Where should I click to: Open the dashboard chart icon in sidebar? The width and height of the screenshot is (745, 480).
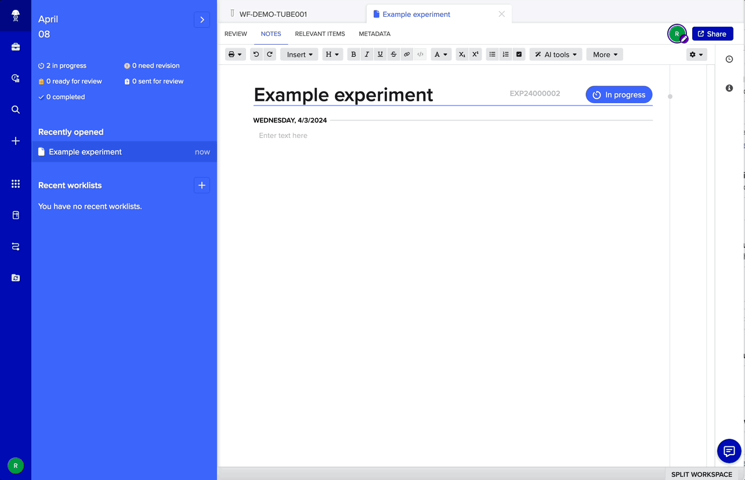[x=16, y=78]
